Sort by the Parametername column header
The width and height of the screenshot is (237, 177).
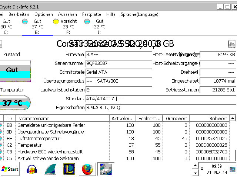62,119
